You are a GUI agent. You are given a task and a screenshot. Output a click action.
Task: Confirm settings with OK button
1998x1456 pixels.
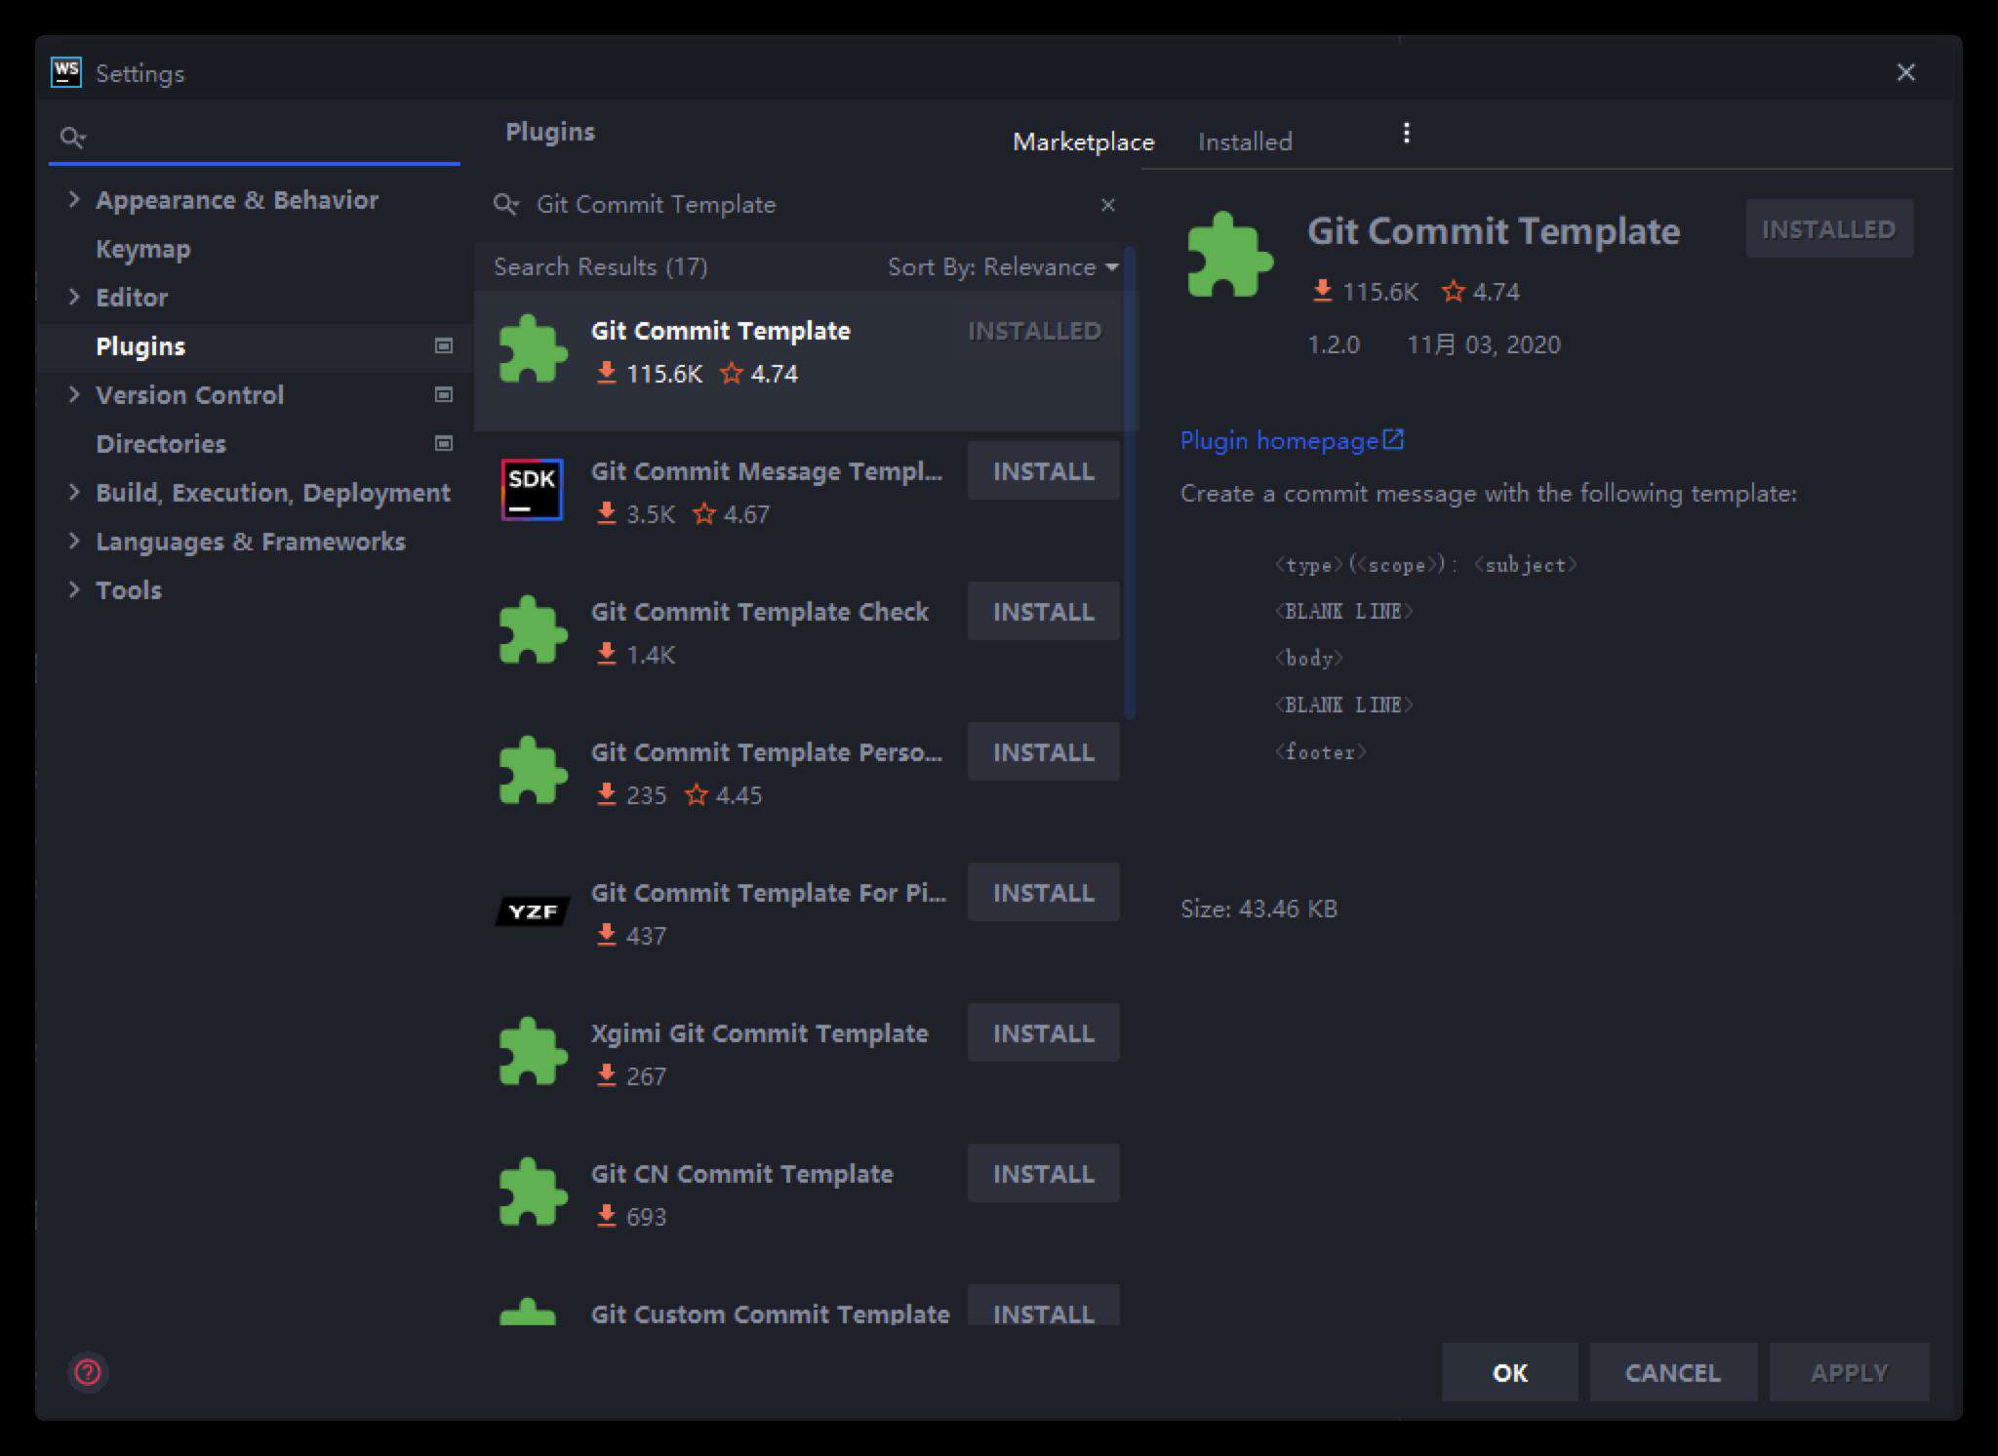point(1509,1373)
